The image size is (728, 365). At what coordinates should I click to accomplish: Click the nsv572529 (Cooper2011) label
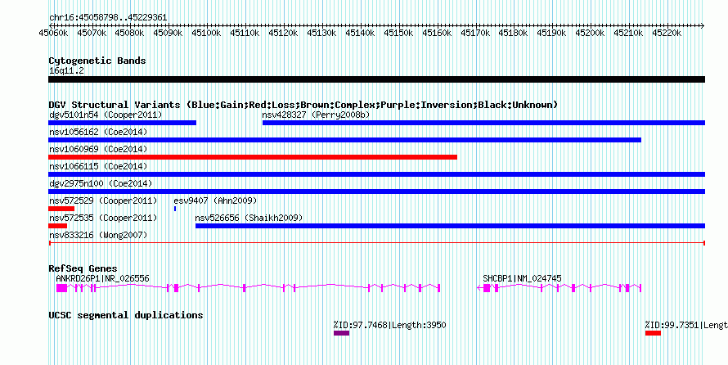[x=103, y=201]
